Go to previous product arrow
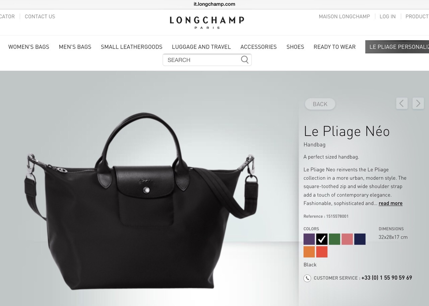The image size is (429, 306). 402,103
